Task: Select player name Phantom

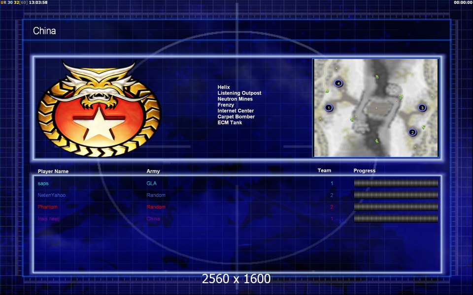Action: pos(48,207)
